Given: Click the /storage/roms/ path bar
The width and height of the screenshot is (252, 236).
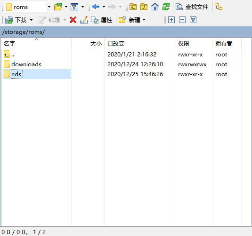Looking at the screenshot, I should click(x=126, y=32).
